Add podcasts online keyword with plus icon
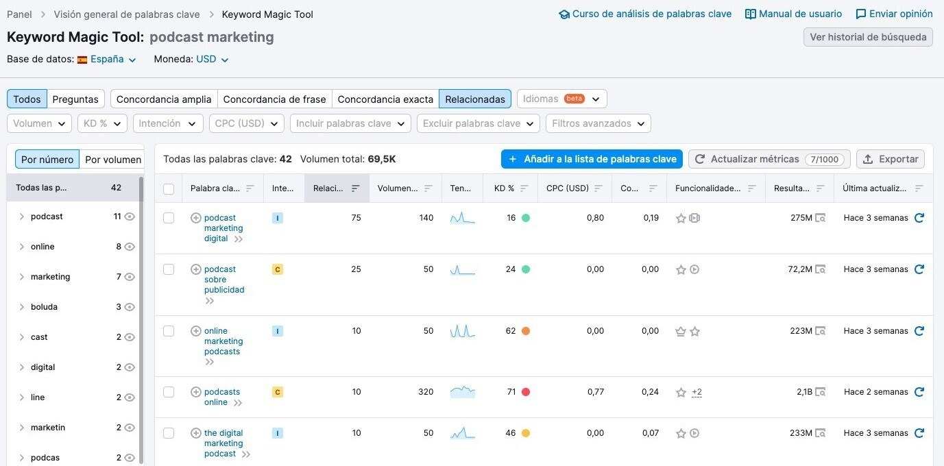This screenshot has height=466, width=944. [195, 392]
